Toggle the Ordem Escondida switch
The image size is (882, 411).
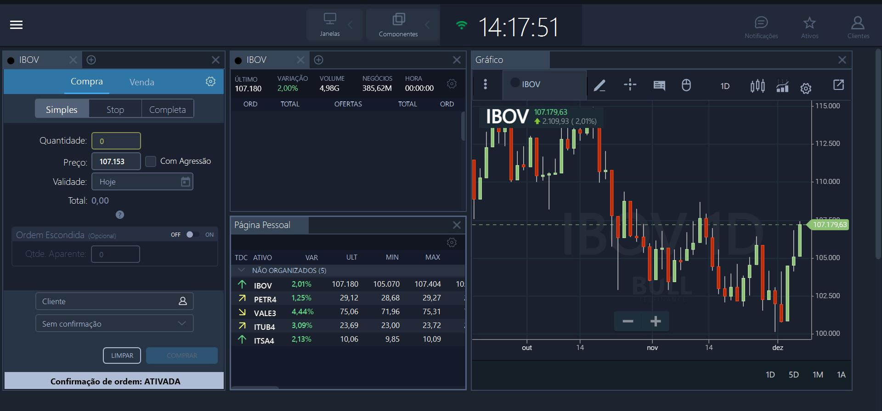coord(192,234)
